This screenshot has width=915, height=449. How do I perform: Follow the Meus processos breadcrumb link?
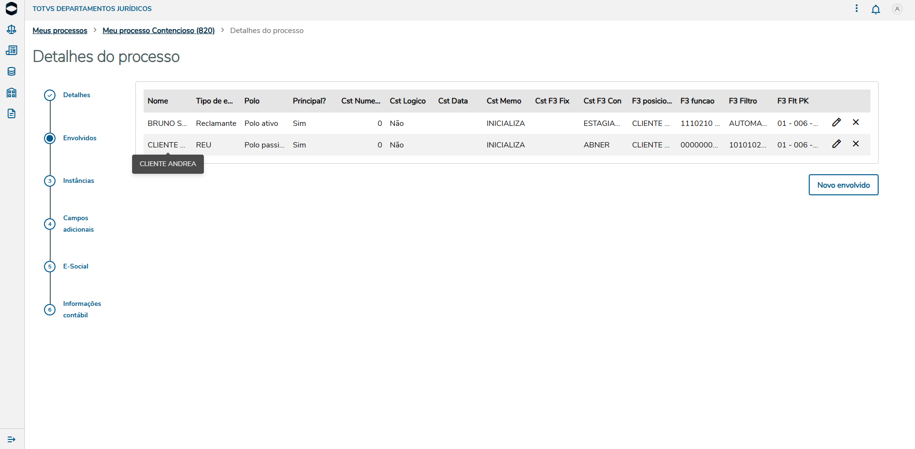[60, 31]
